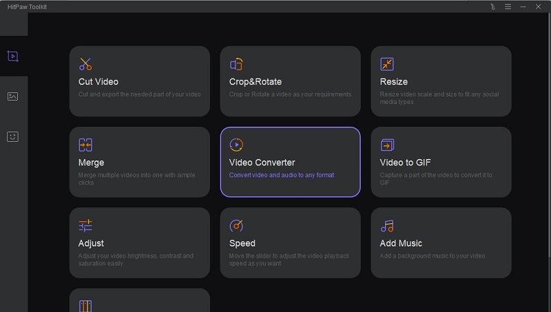Click the Speed gauge icon
The image size is (551, 312).
click(x=236, y=225)
